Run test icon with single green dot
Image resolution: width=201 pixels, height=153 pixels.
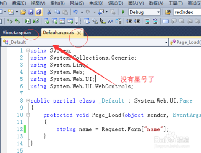point(10,21)
